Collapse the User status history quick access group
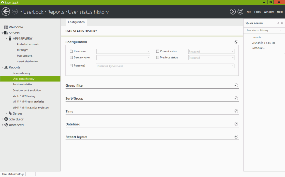The height and width of the screenshot is (177, 285). click(280, 30)
